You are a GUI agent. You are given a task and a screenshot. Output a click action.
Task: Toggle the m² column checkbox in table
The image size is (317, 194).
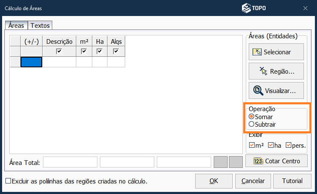84,51
